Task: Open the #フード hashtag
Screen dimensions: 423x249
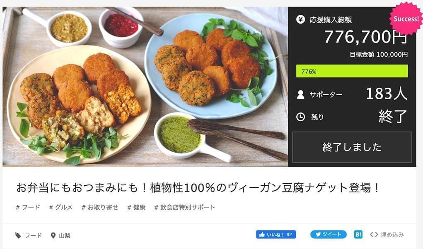Action: pyautogui.click(x=28, y=207)
